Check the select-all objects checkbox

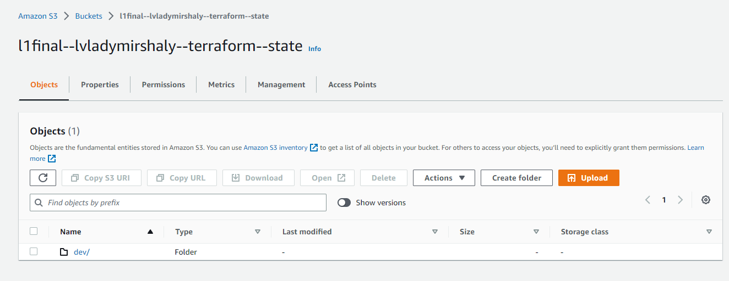[x=34, y=231]
